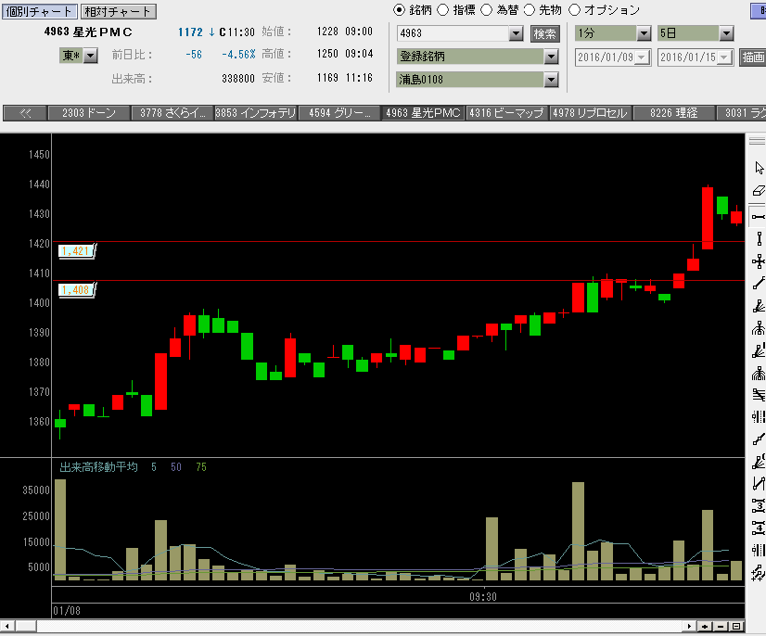766x636 pixels.
Task: Click the 描画 draw button
Action: pyautogui.click(x=752, y=57)
